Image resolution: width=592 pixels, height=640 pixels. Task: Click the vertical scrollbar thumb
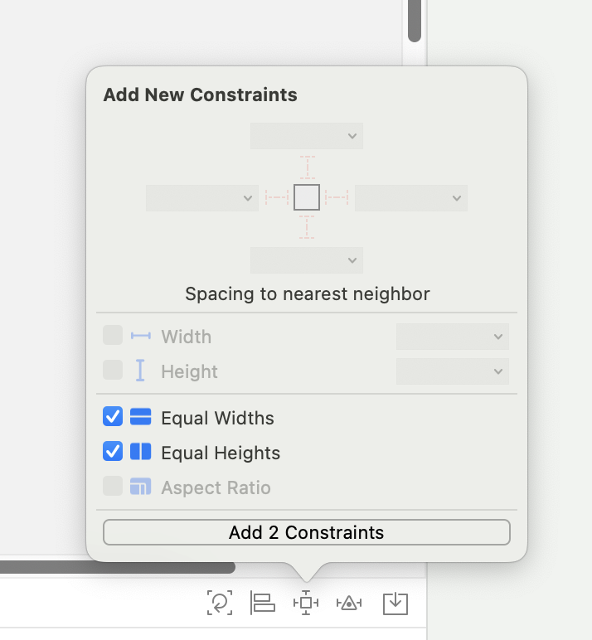coord(415,21)
